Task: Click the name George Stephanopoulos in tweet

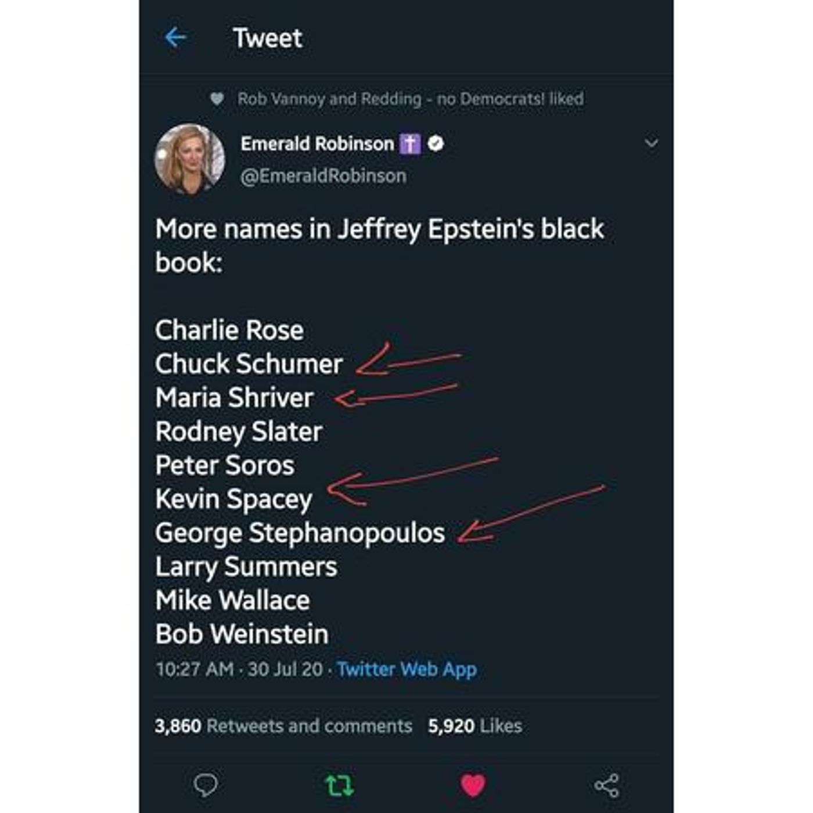Action: 300,533
